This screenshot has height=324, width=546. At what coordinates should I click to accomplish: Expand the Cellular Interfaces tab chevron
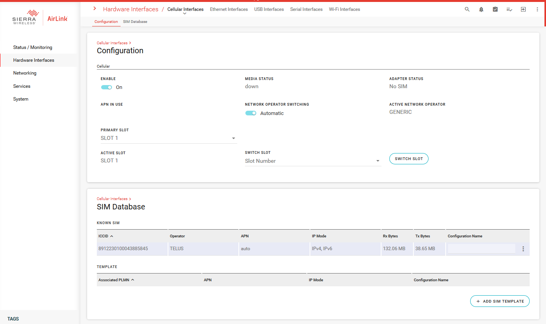[x=185, y=14]
